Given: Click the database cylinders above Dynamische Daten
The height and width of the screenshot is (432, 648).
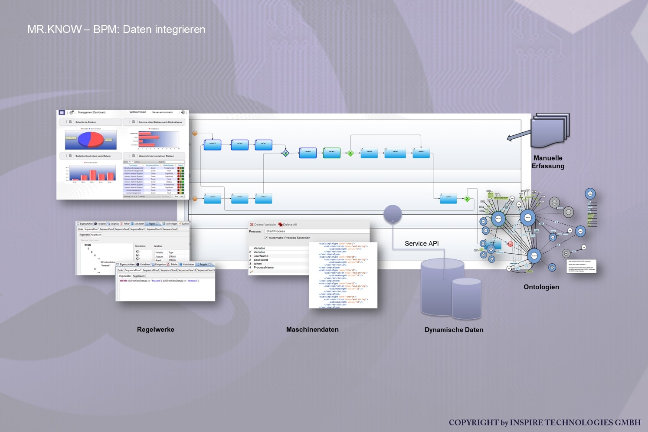Looking at the screenshot, I should coord(451,288).
